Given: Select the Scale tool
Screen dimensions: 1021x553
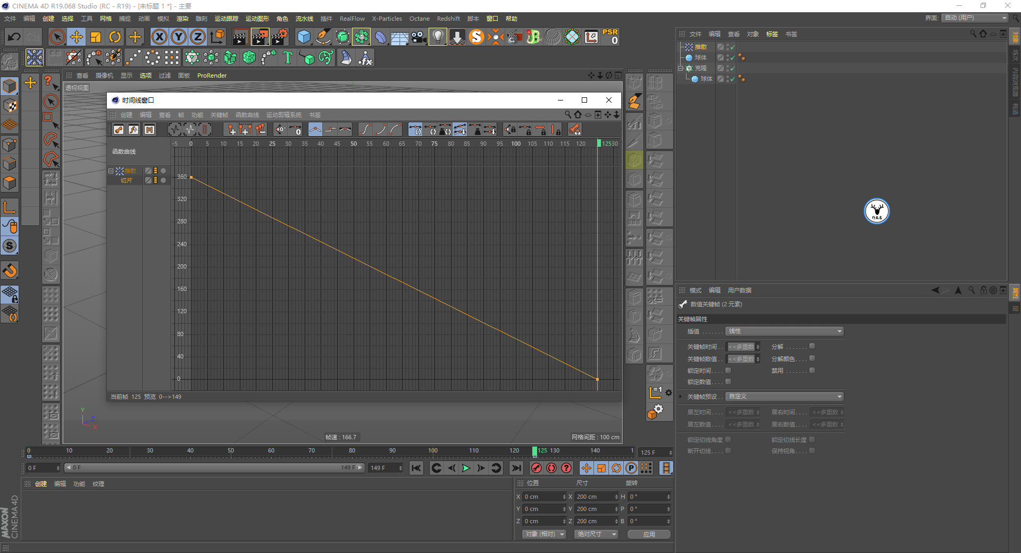Looking at the screenshot, I should pos(96,37).
